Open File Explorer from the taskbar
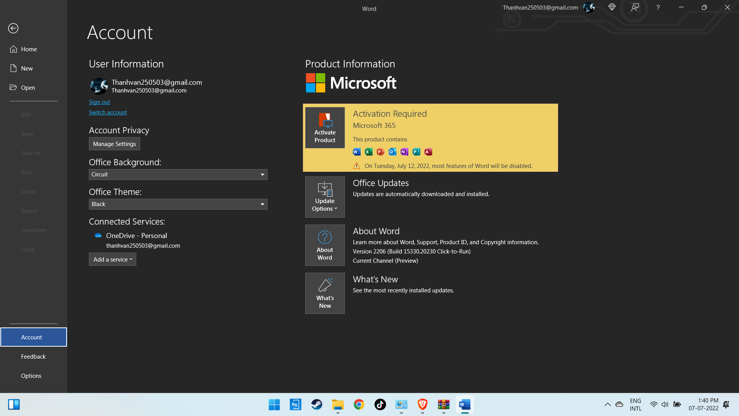This screenshot has height=416, width=739. [x=338, y=404]
